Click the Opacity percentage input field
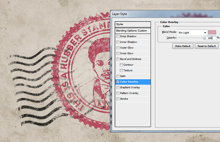Viewport: 220px width, 142px height. click(x=211, y=38)
